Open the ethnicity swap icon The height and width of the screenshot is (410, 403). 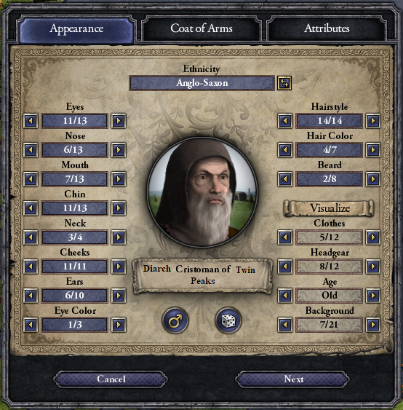[284, 83]
